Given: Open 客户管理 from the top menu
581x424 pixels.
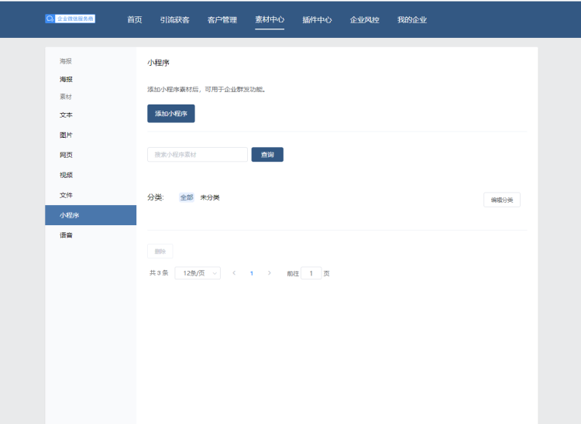Looking at the screenshot, I should click(222, 19).
